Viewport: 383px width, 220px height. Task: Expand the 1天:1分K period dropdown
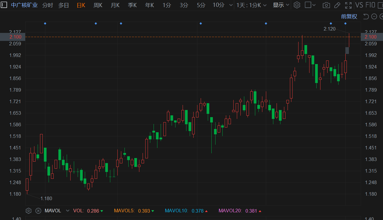[251, 5]
